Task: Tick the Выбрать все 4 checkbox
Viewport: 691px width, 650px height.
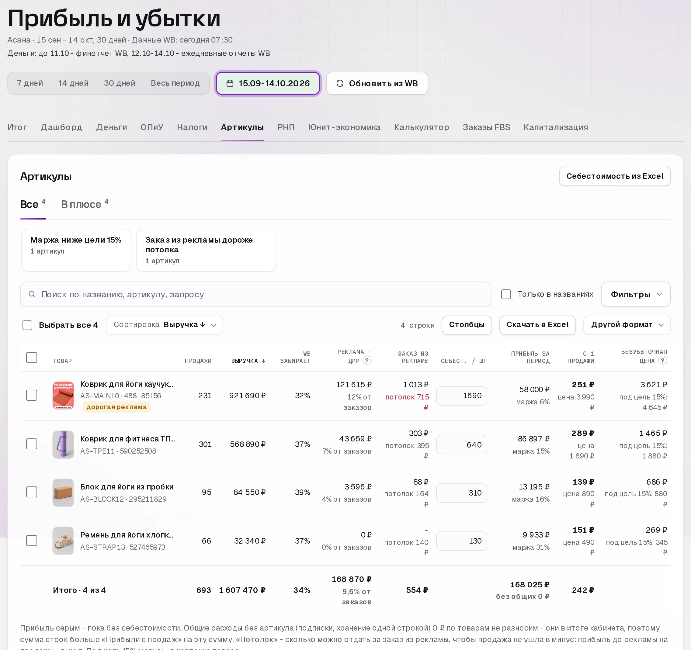Action: [27, 325]
